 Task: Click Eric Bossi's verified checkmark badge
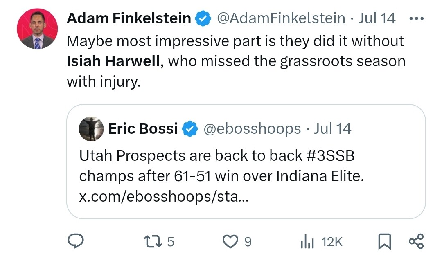(190, 129)
